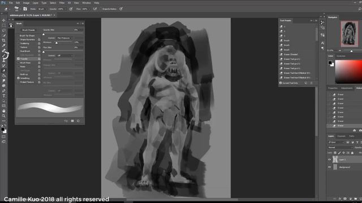Enable Scattering checkbox
Image resolution: width=362 pixels, height=203 pixels.
coord(18,43)
